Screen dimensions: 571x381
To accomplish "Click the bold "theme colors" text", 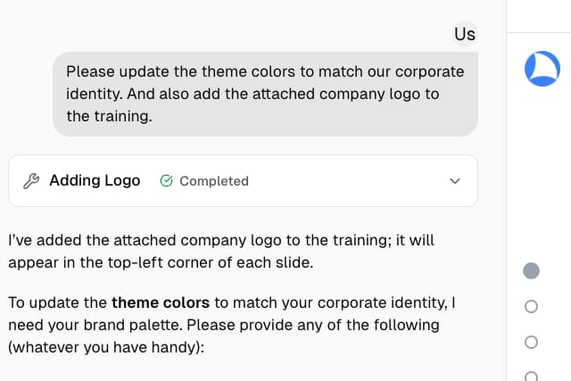I will click(x=161, y=302).
